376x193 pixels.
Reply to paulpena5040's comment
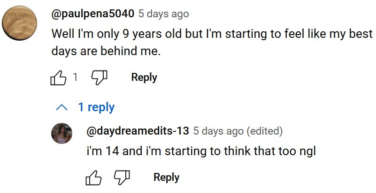point(144,78)
